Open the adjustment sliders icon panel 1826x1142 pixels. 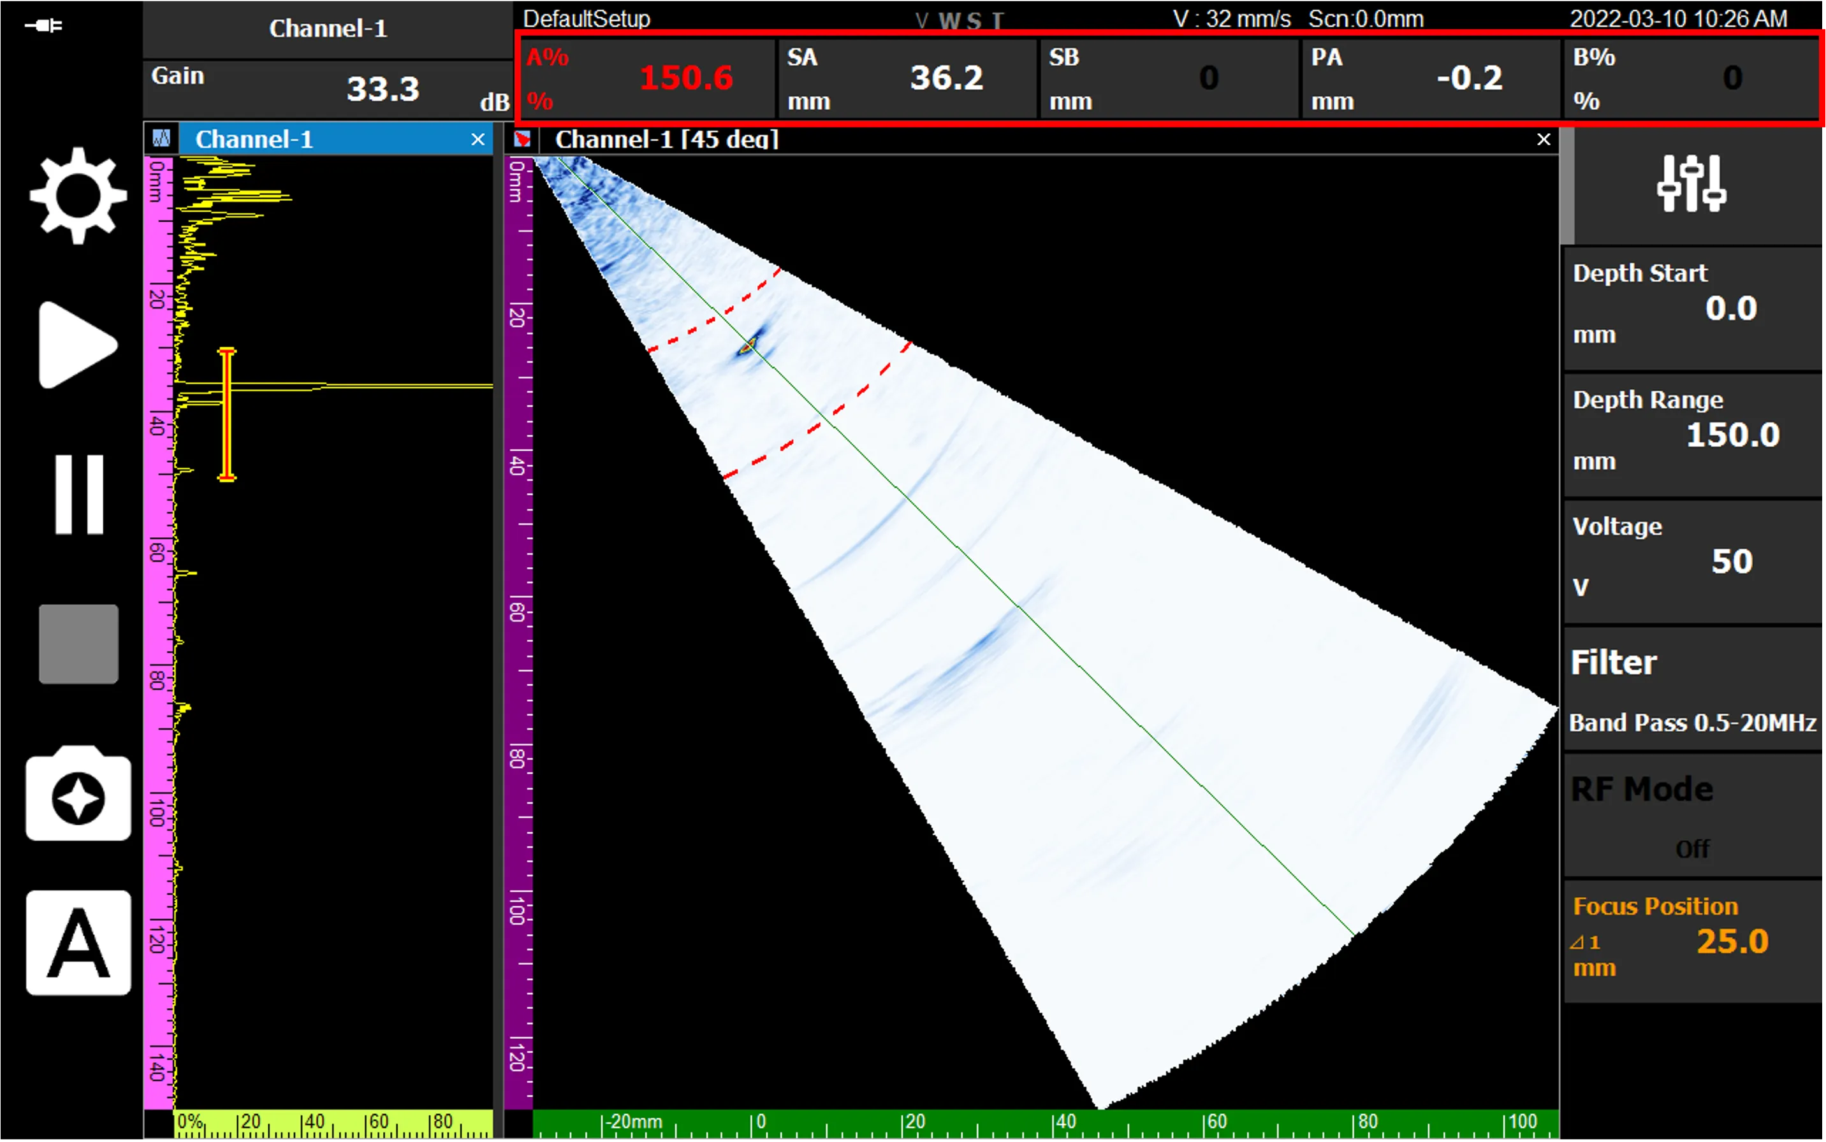pyautogui.click(x=1691, y=184)
